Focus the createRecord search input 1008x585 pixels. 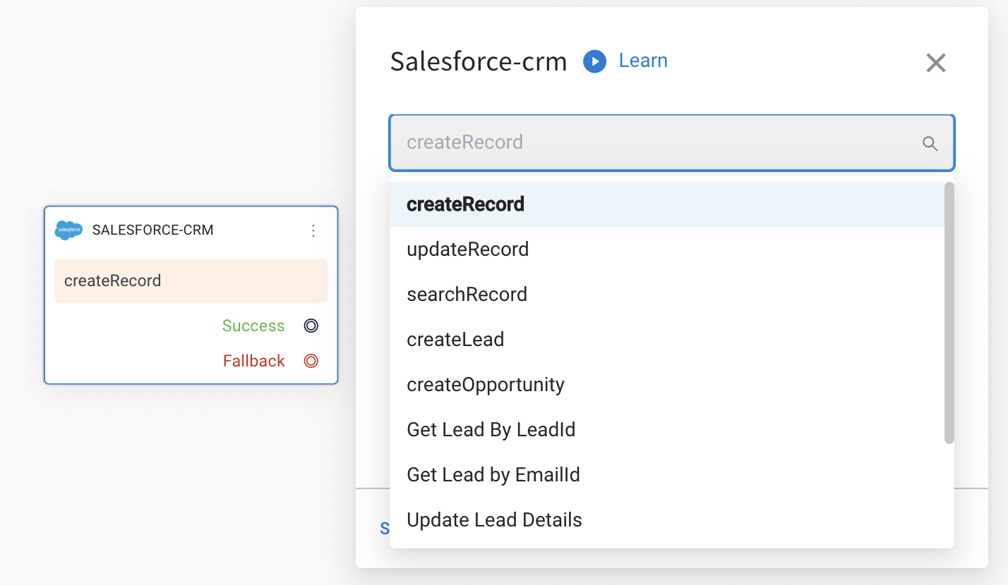(x=672, y=142)
